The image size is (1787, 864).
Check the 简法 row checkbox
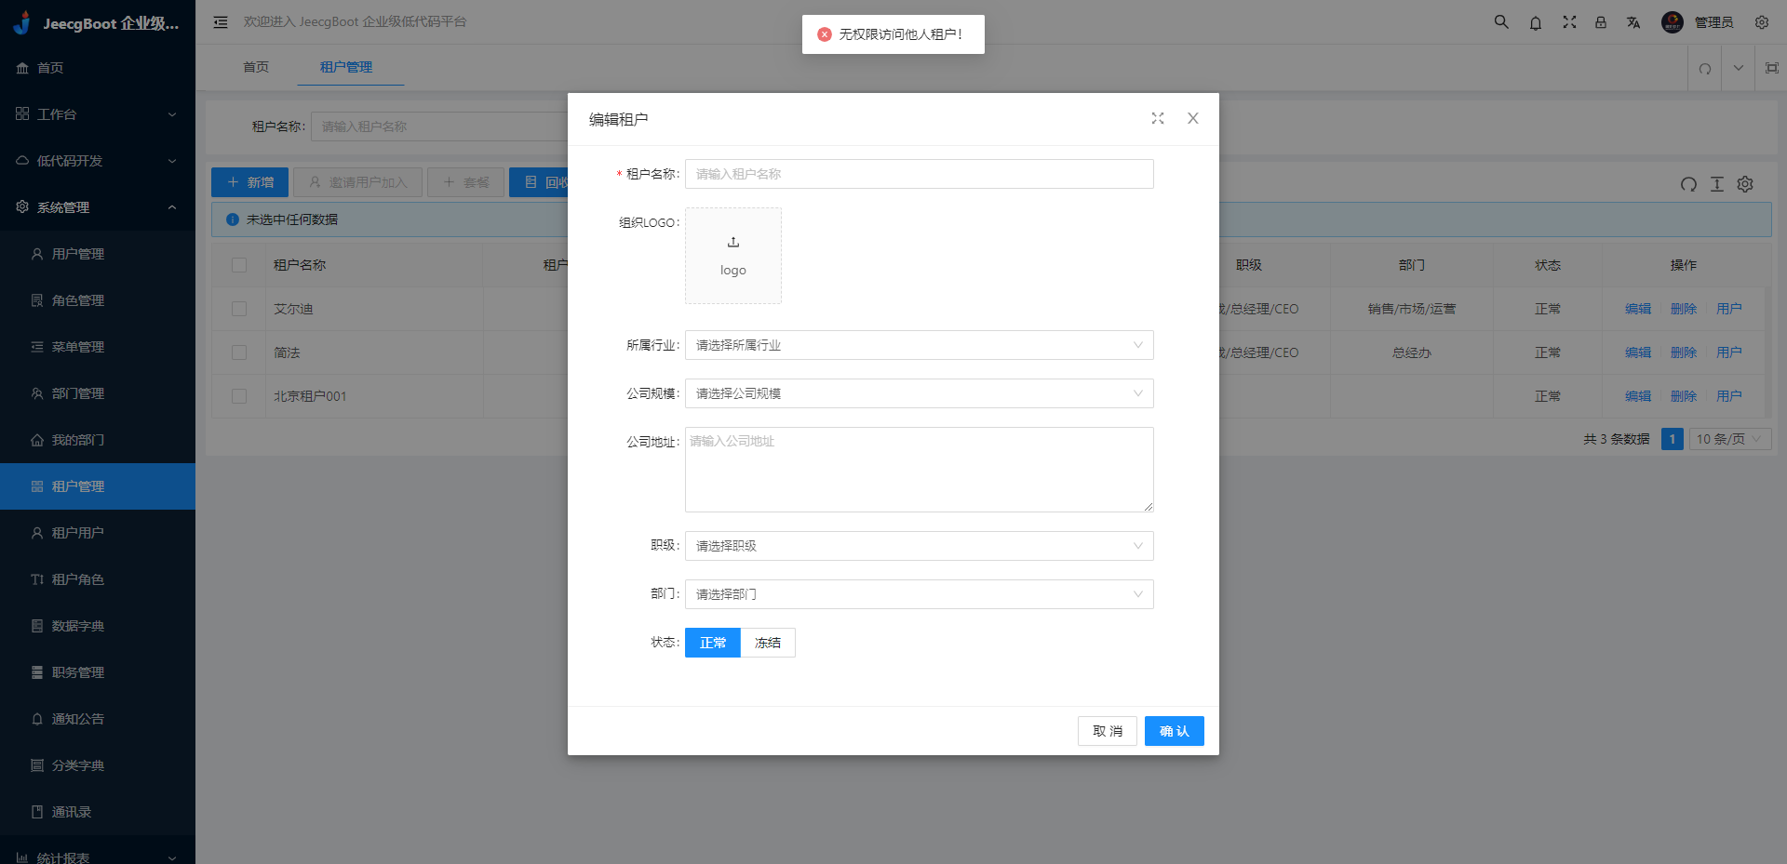coord(239,352)
